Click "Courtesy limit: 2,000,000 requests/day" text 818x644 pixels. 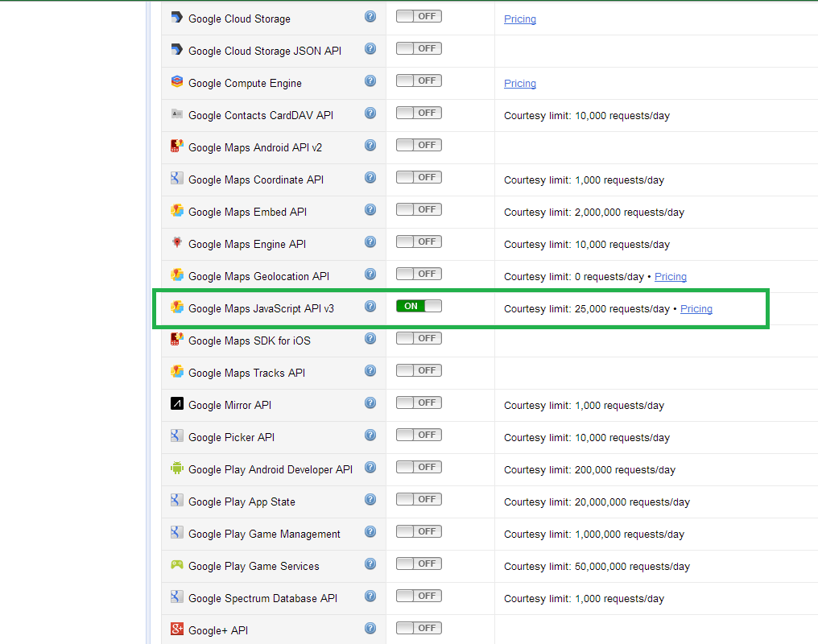593,213
